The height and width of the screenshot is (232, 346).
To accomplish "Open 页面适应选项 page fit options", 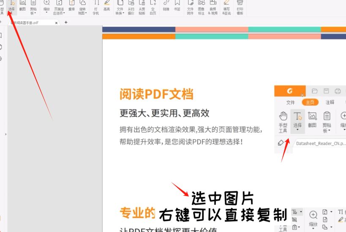I will tap(59, 7).
